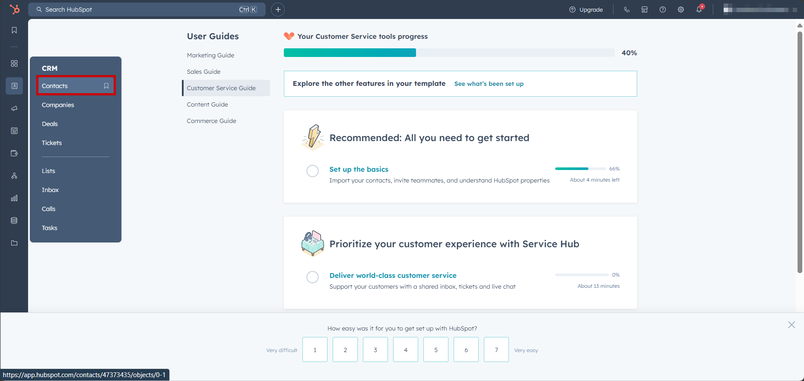Click the 66% basics progress bar
This screenshot has width=804, height=381.
(580, 169)
